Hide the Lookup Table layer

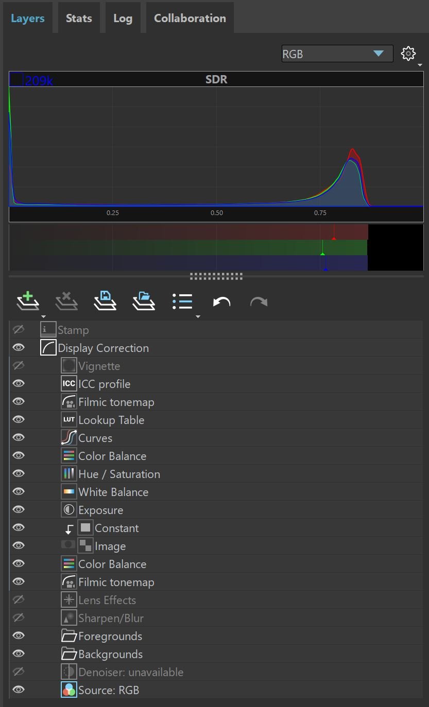(19, 420)
